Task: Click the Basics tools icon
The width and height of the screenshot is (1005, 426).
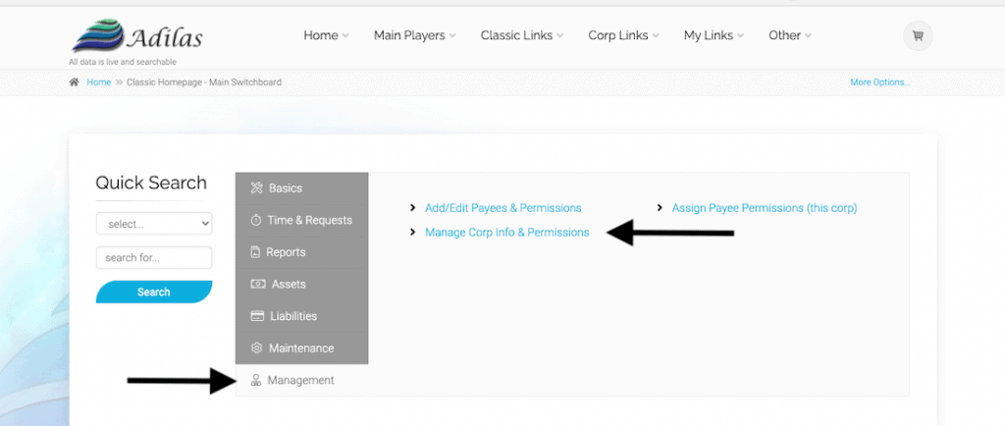Action: tap(257, 188)
